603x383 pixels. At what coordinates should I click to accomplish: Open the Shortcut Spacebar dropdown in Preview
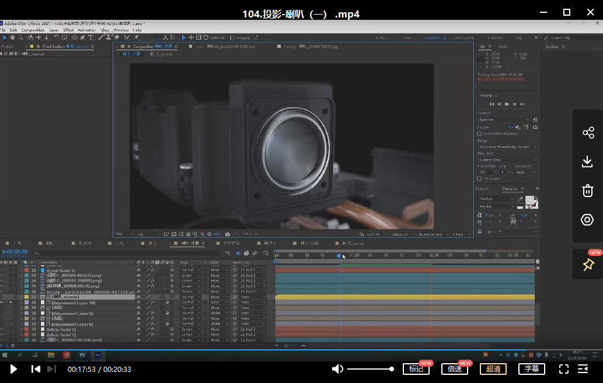[x=503, y=120]
